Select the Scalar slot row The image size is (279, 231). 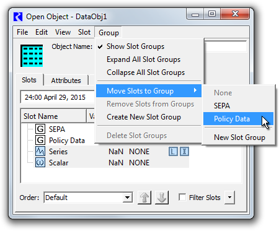click(112, 163)
